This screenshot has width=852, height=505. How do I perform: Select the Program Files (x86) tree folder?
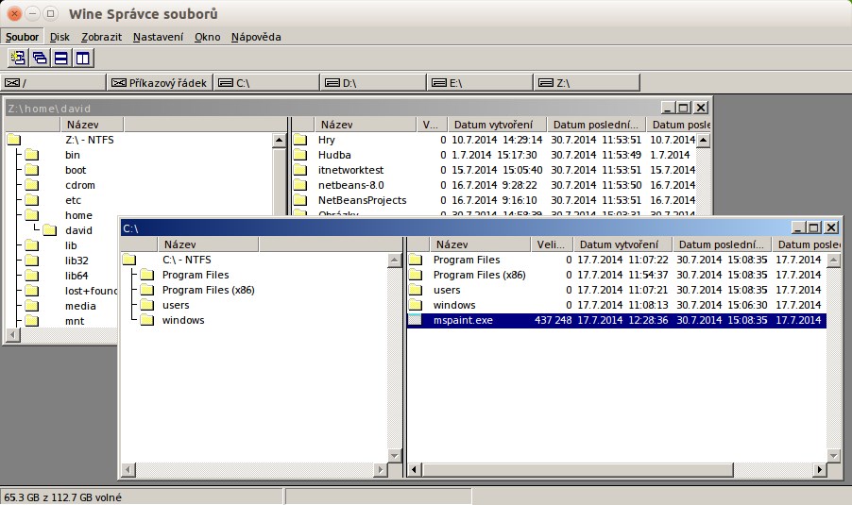point(208,290)
